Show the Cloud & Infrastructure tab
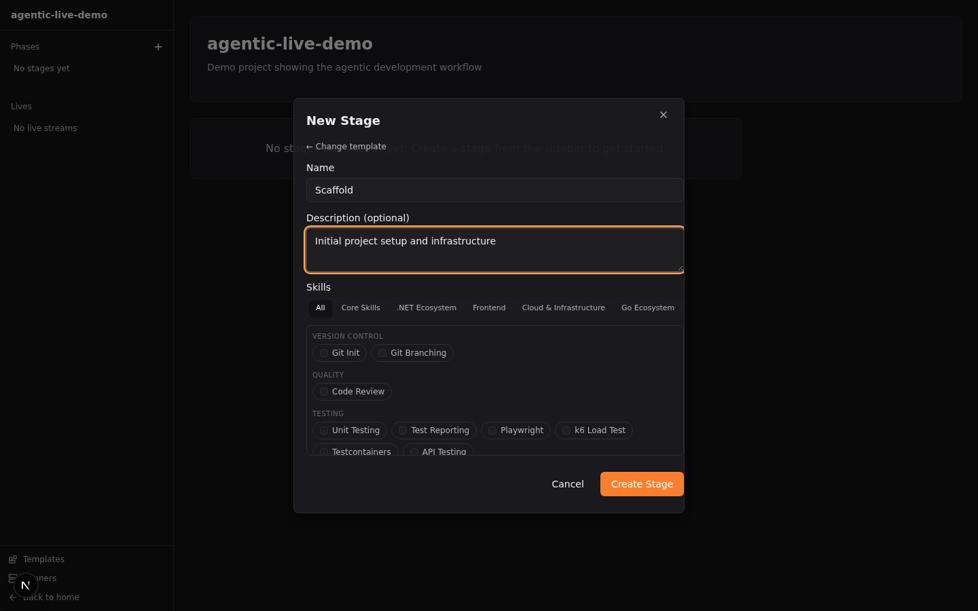 point(563,308)
